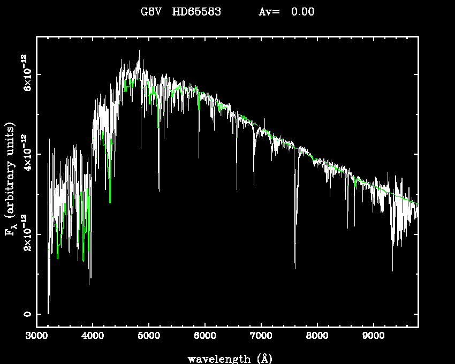Select the 8000 x-axis tick label
455x364 pixels.
click(x=317, y=336)
